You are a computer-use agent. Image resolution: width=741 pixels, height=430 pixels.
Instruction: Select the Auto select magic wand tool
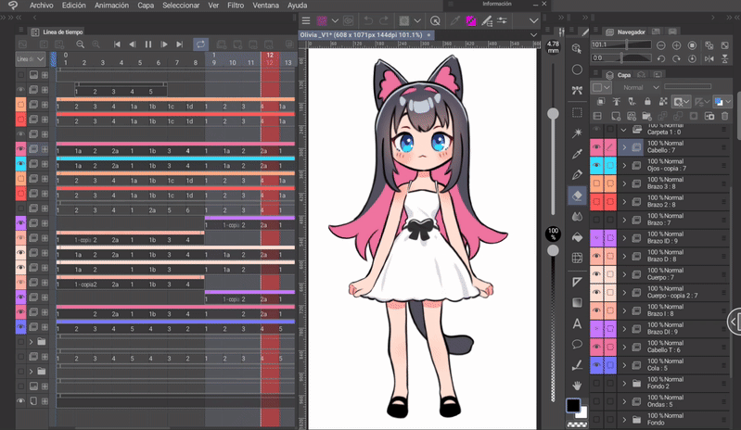click(577, 133)
